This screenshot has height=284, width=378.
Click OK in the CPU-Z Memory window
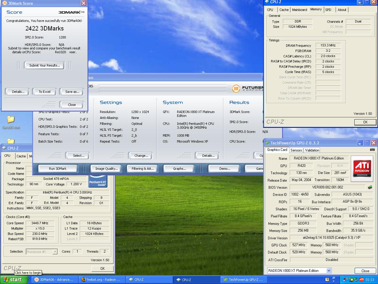click(x=365, y=122)
